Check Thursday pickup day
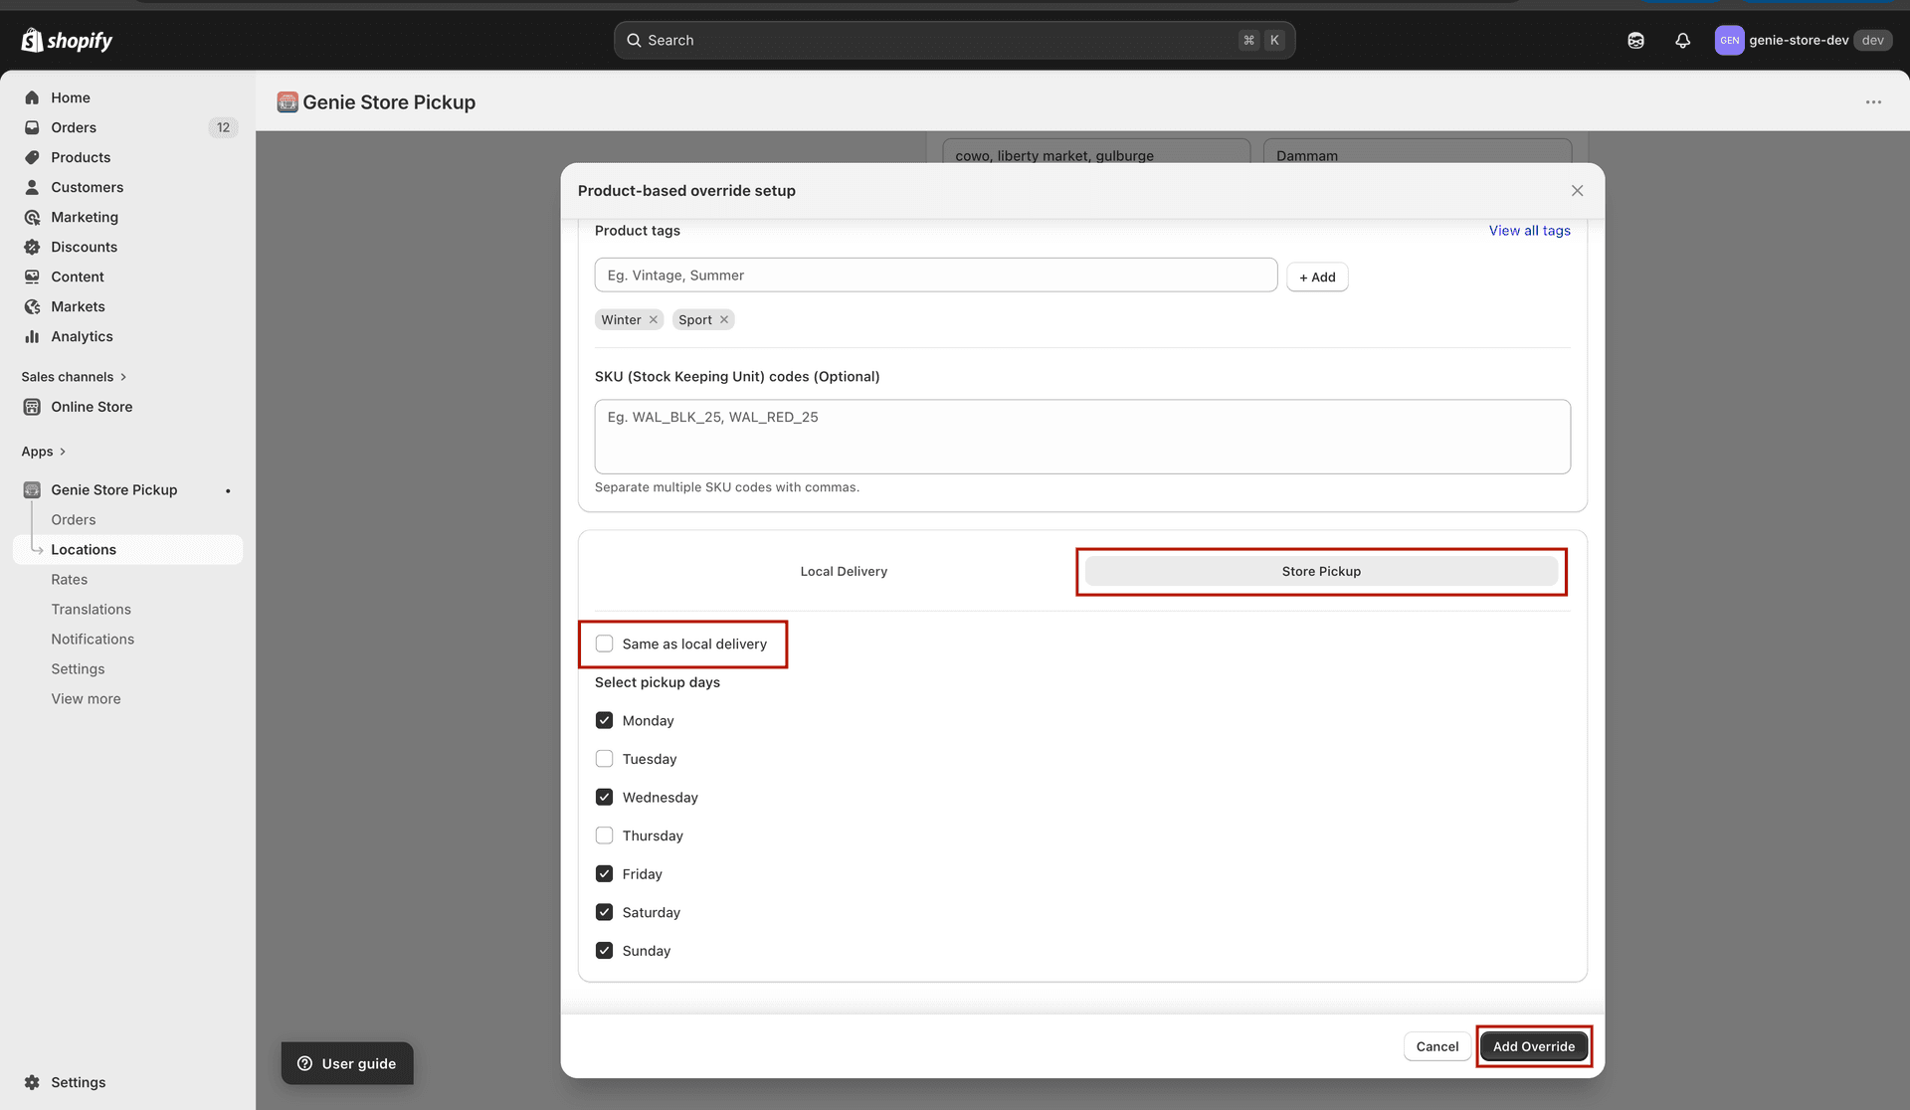Screen dimensions: 1910x1110 (604, 835)
